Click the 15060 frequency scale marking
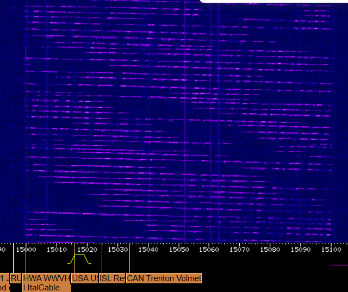 [x=209, y=250]
